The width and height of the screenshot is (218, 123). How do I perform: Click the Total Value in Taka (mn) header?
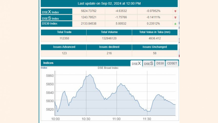tap(155, 32)
